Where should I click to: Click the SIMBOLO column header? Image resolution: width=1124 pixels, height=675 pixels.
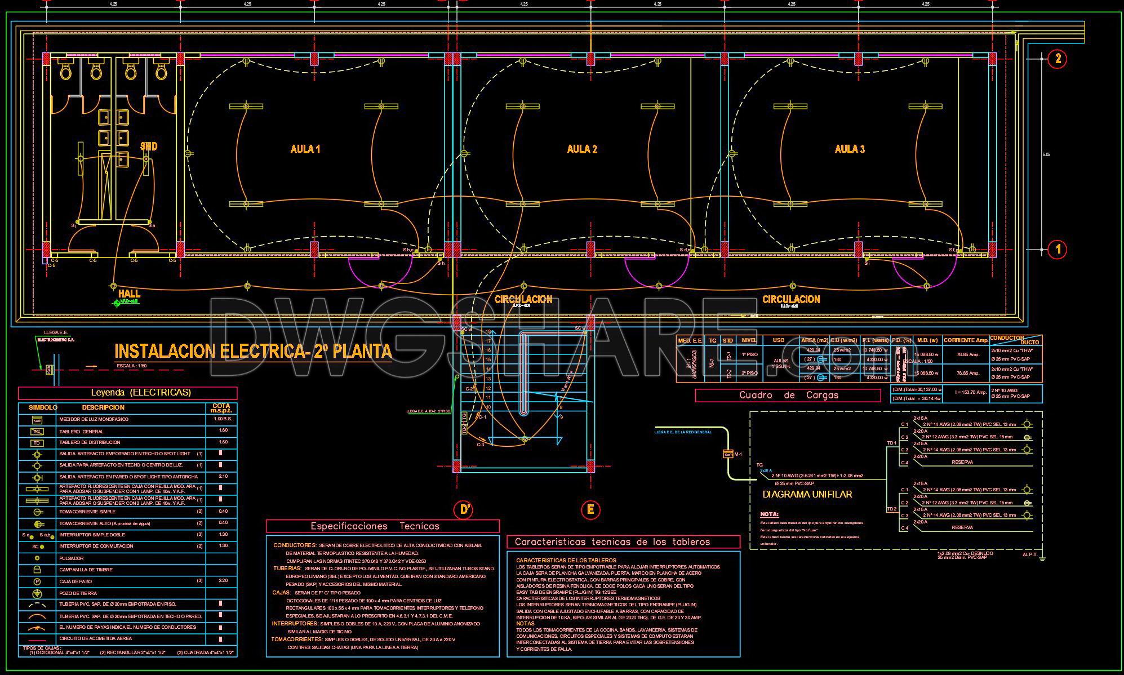(x=42, y=407)
